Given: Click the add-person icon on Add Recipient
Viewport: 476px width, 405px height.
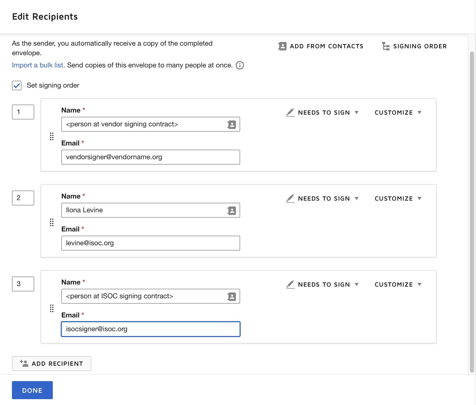Looking at the screenshot, I should coord(24,363).
